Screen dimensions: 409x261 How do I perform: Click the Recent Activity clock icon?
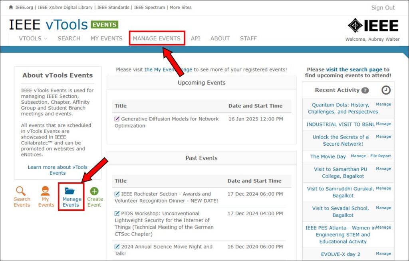[386, 90]
